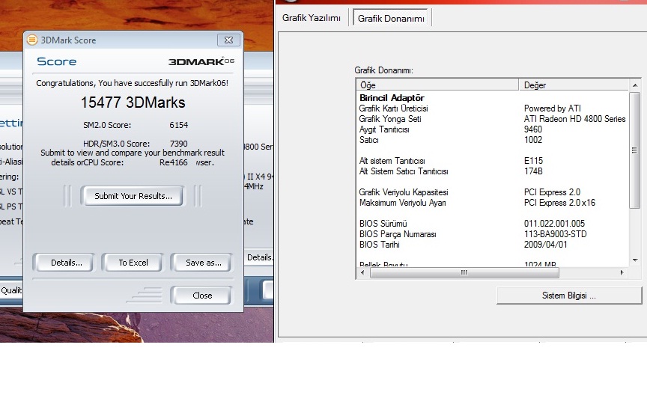Click the value ATI Radeon HD 4800 Series
647x404 pixels.
(575, 119)
